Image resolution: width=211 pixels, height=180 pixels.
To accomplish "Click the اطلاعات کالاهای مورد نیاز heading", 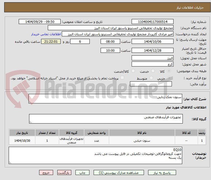I will [x=186, y=107].
